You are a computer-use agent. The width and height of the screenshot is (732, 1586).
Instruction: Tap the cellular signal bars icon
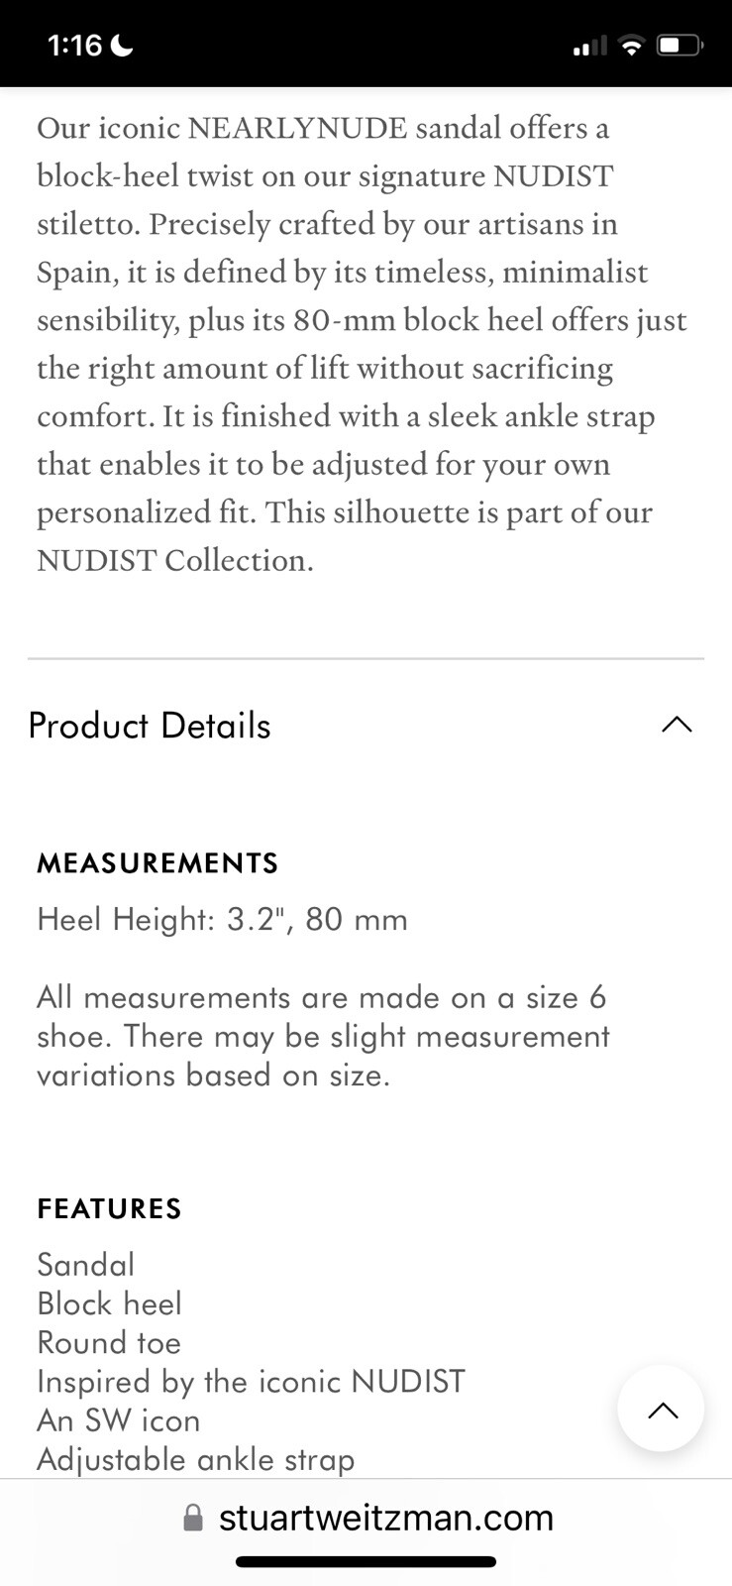589,46
